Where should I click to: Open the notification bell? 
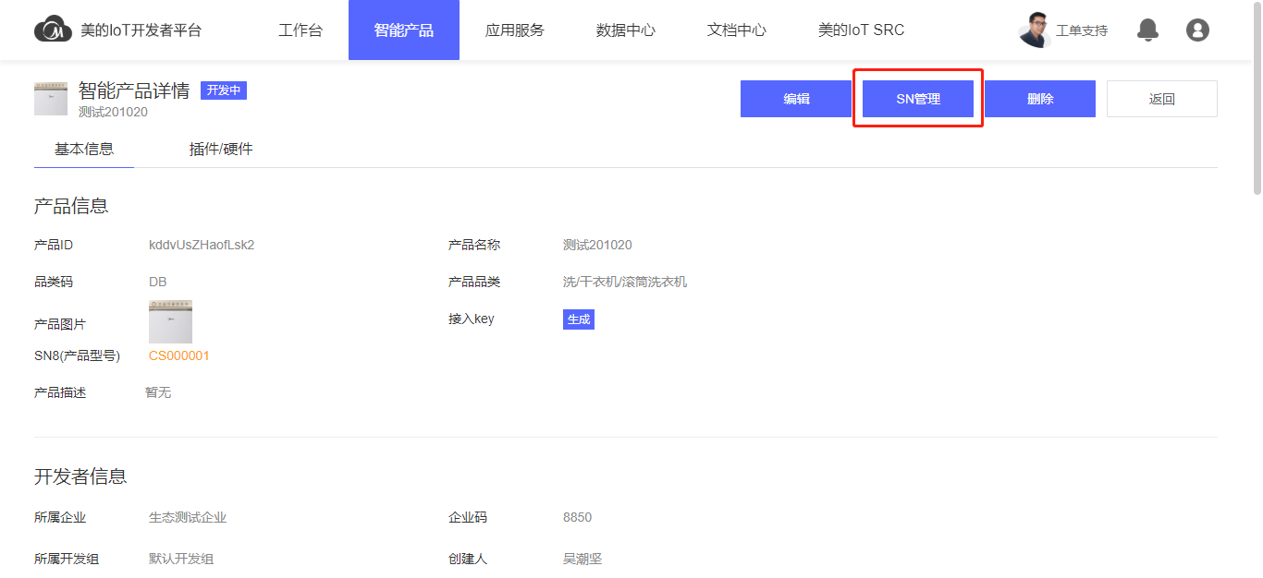point(1147,30)
